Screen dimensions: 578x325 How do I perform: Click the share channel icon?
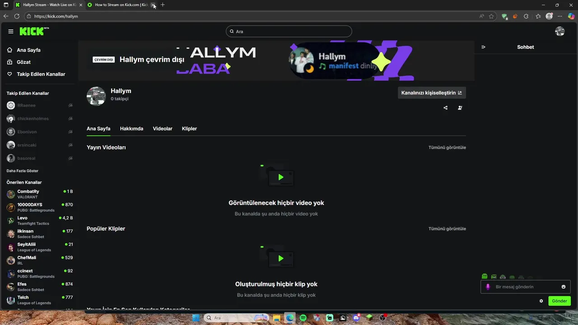tap(446, 108)
